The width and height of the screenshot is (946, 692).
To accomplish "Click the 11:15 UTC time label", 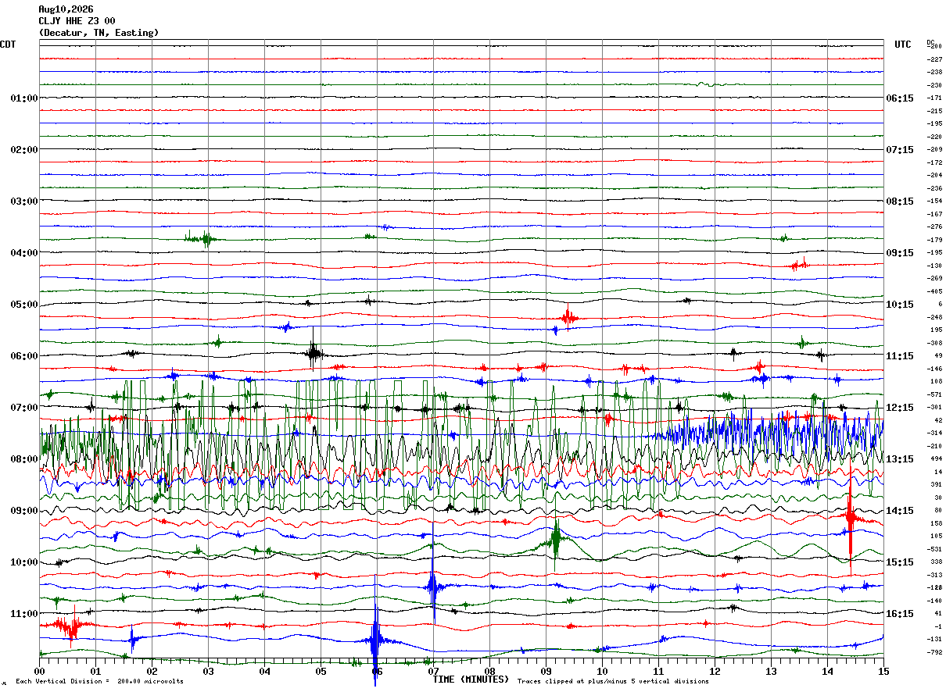I will (x=899, y=356).
